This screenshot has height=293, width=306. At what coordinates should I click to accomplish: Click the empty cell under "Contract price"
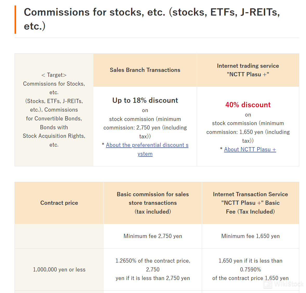pyautogui.click(x=59, y=236)
